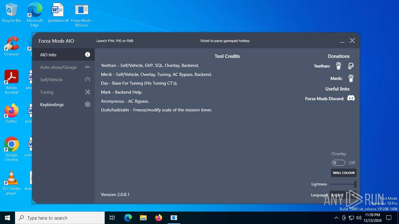Open VLC media player desktop shortcut
399x224 pixels.
point(12,183)
